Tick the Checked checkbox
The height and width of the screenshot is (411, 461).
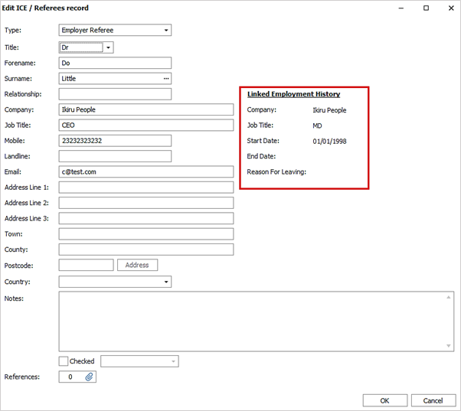[64, 361]
